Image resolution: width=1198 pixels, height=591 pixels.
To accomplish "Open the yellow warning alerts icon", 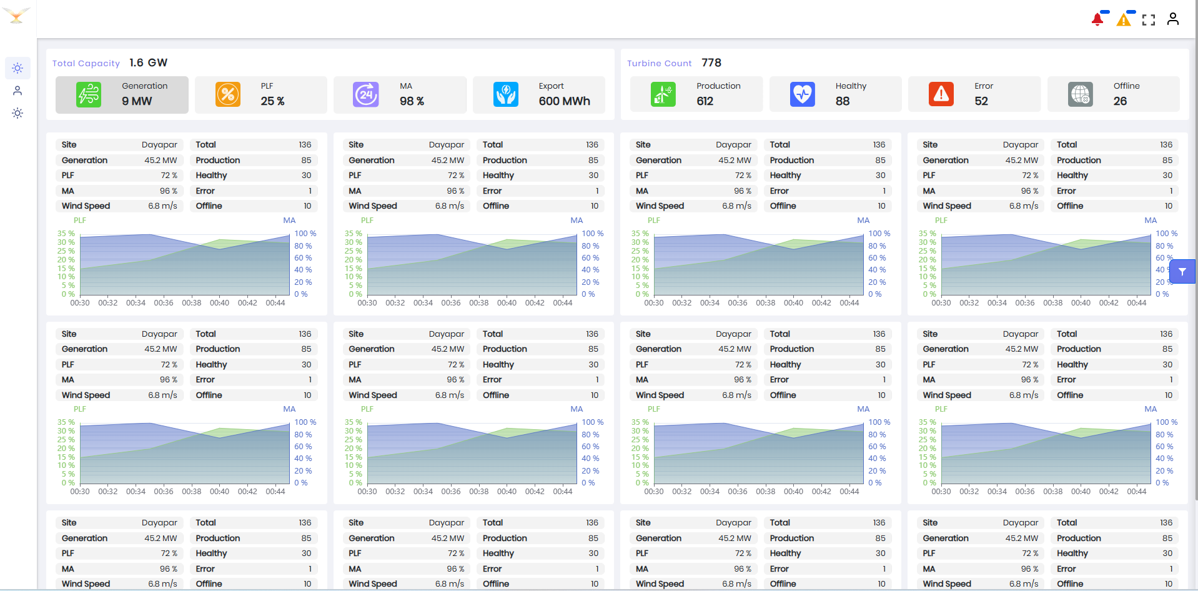I will click(1124, 19).
